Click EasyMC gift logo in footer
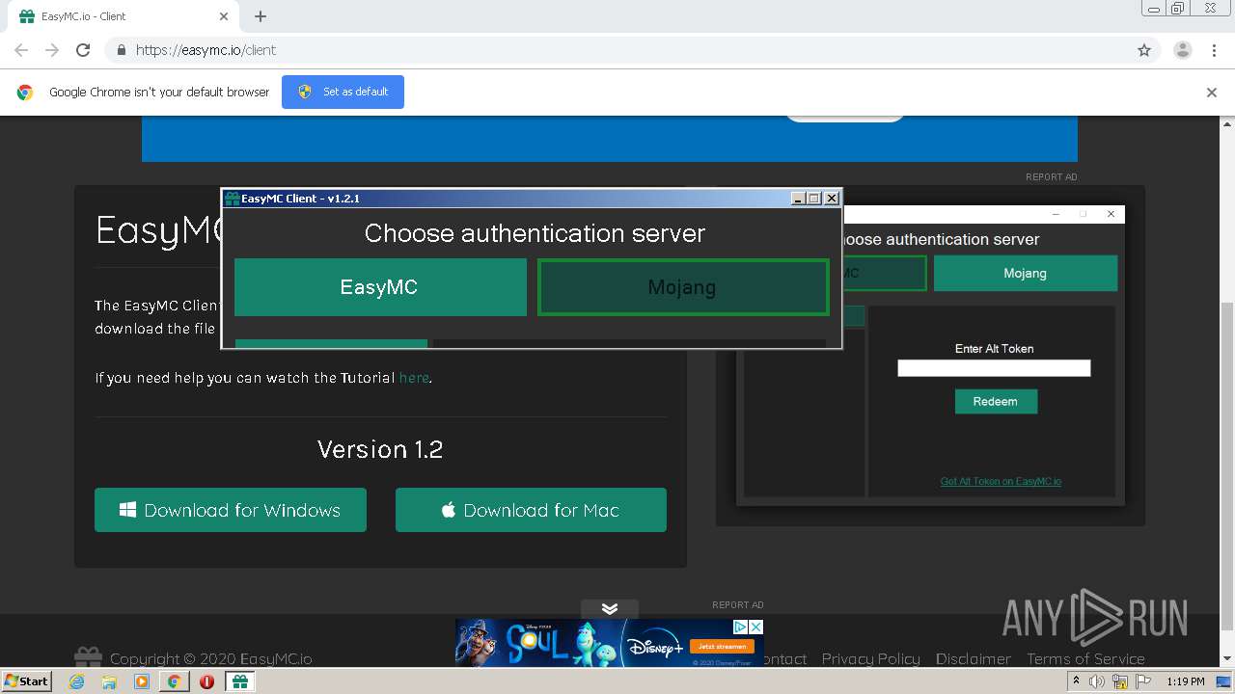This screenshot has height=694, width=1235. pos(88,657)
